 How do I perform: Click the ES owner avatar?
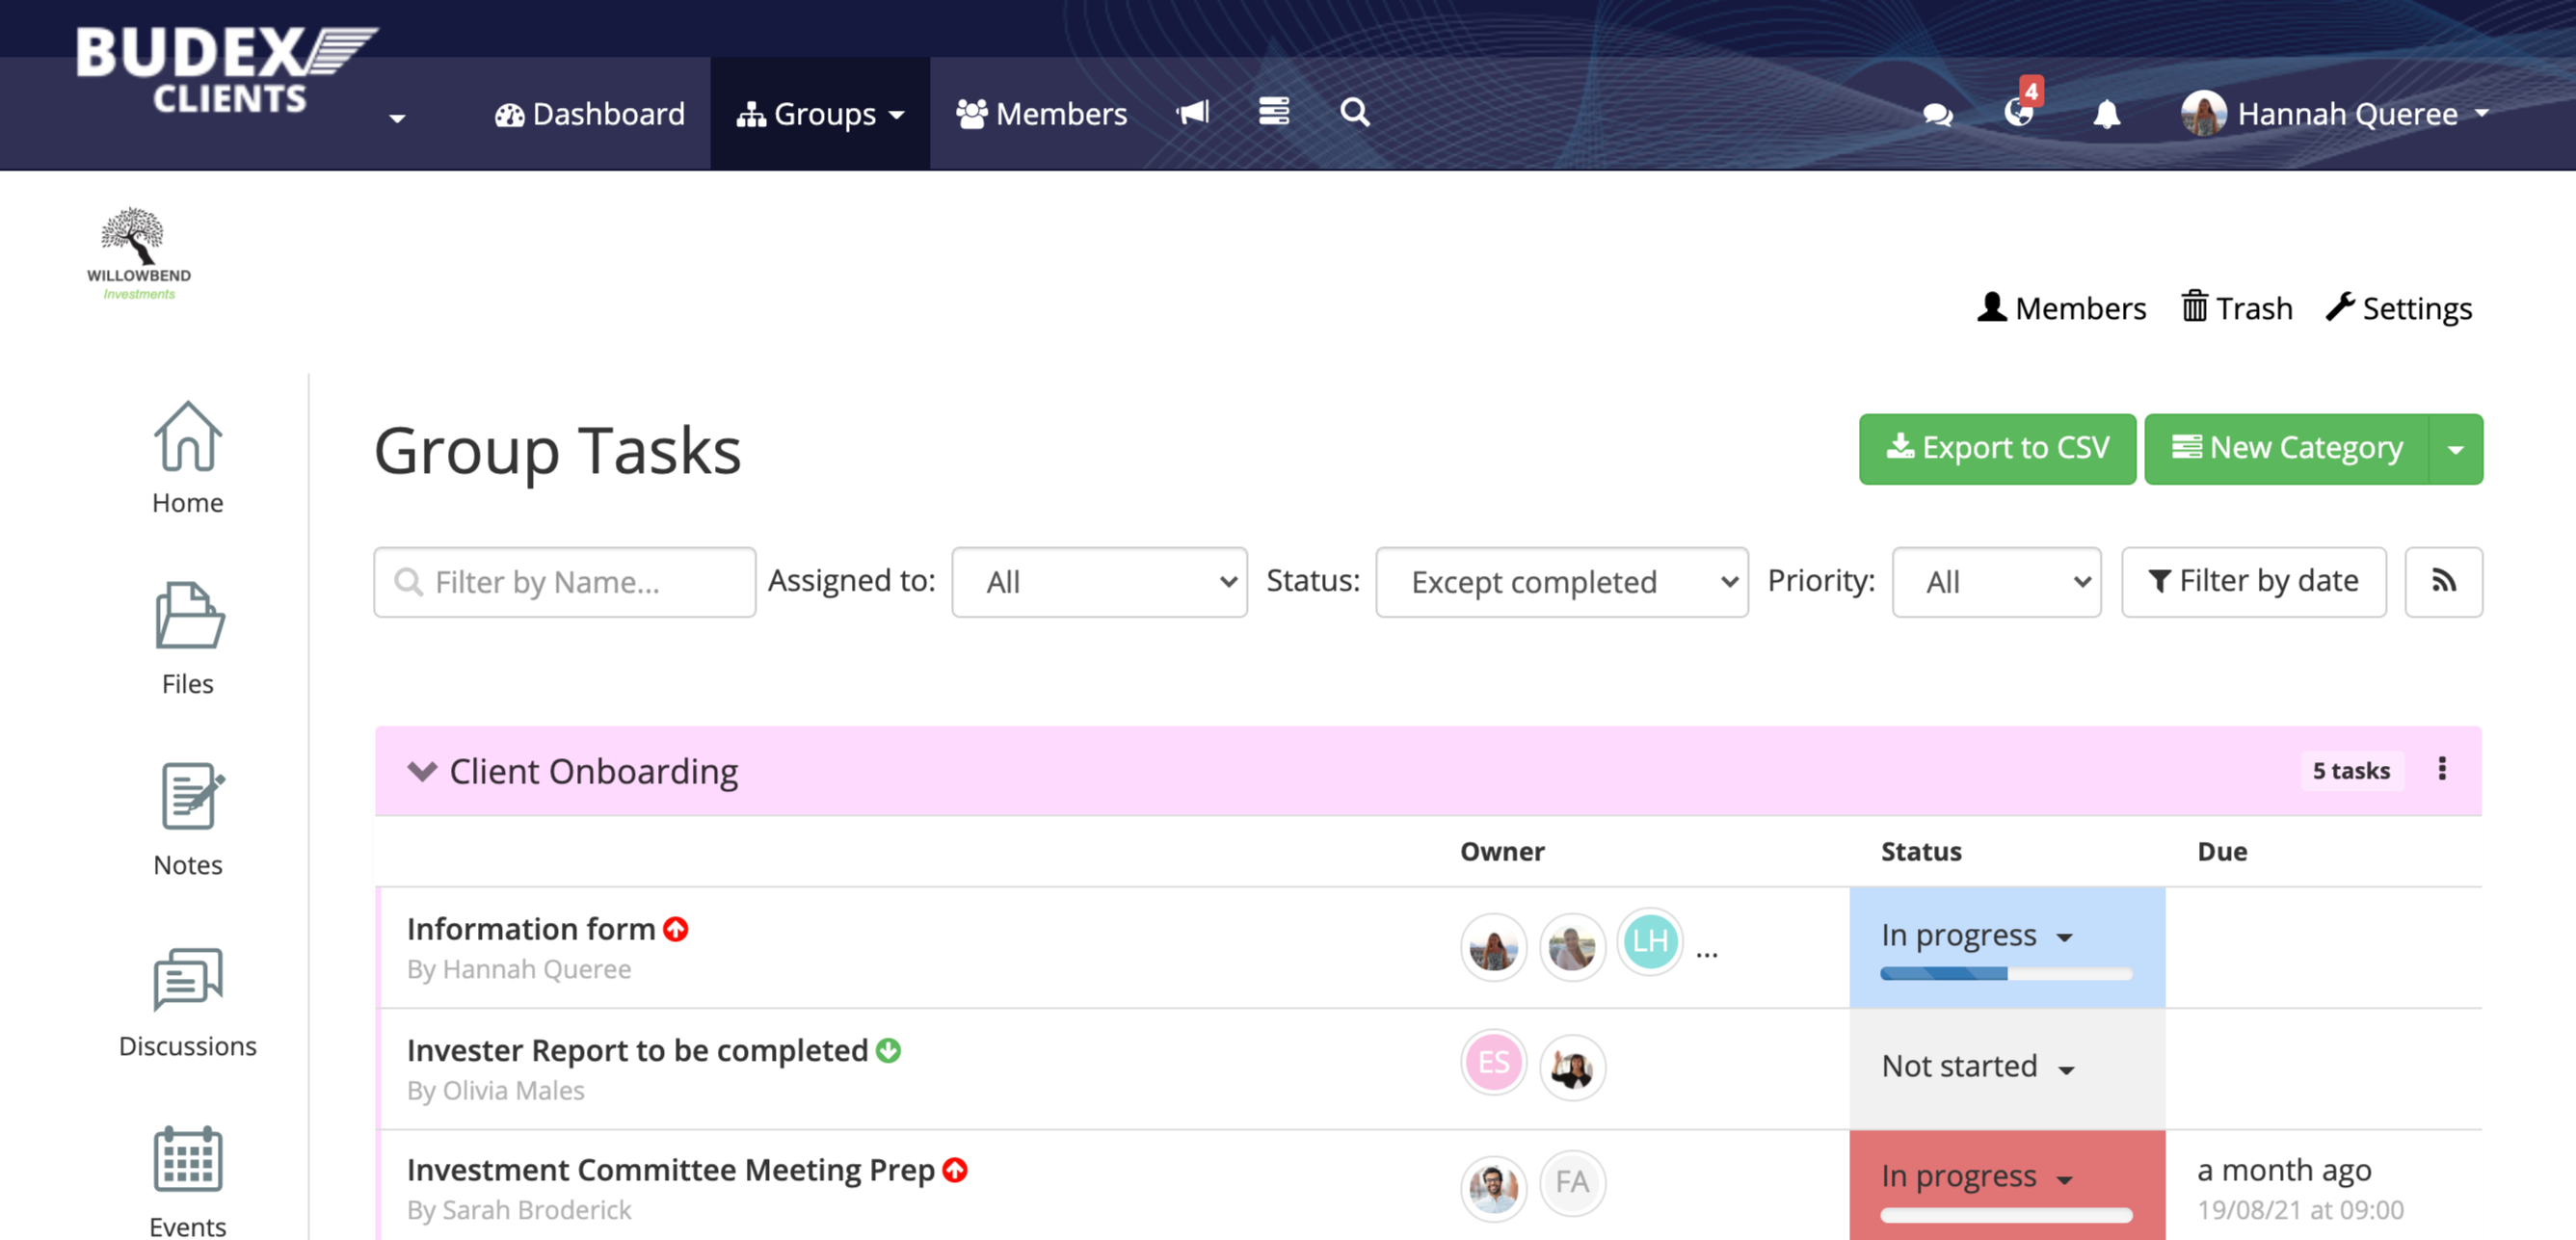(1493, 1063)
